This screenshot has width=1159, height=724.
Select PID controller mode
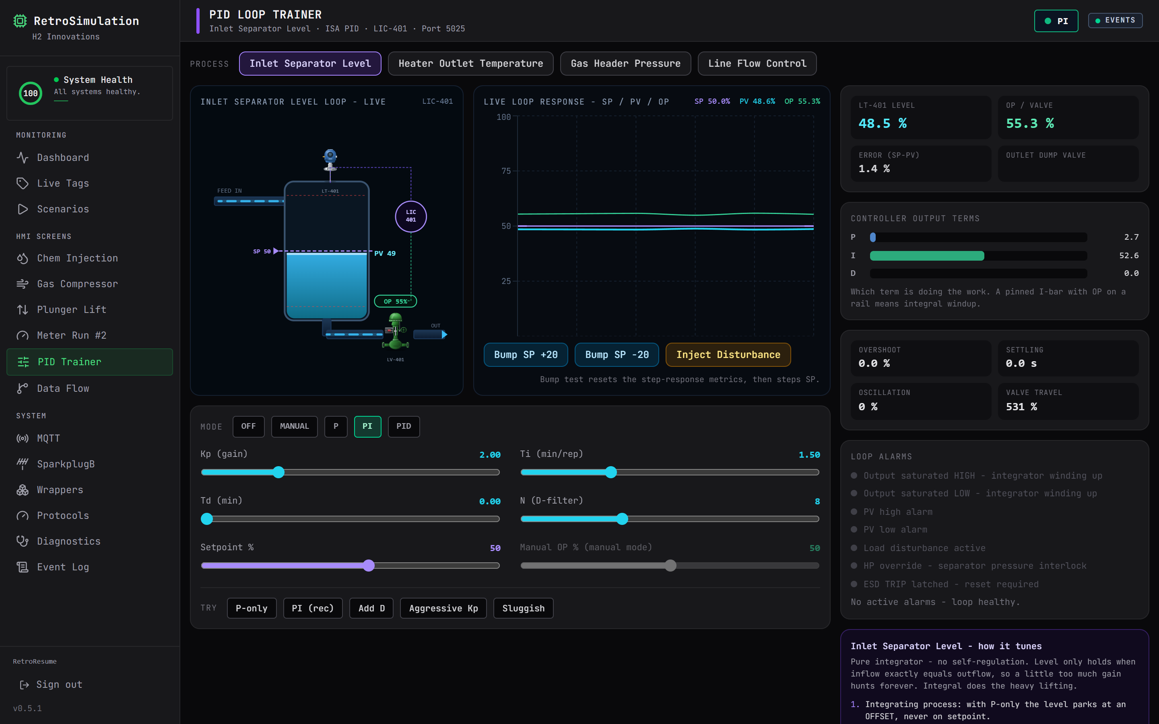[404, 426]
